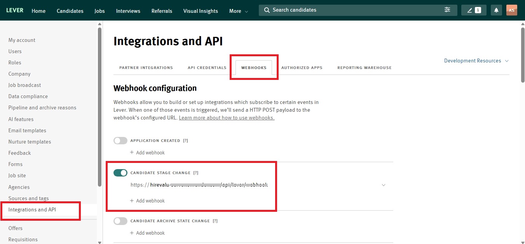Open Forms settings in sidebar

tap(16, 164)
